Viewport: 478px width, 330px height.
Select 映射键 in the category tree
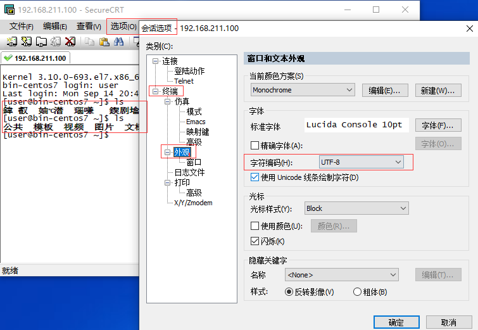[198, 132]
